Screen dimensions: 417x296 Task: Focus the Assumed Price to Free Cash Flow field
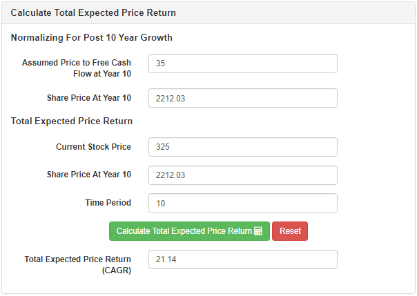(x=243, y=63)
